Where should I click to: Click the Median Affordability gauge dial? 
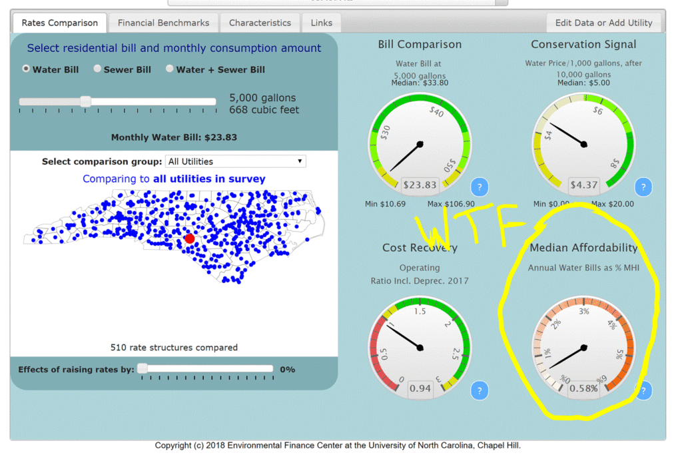pyautogui.click(x=583, y=348)
